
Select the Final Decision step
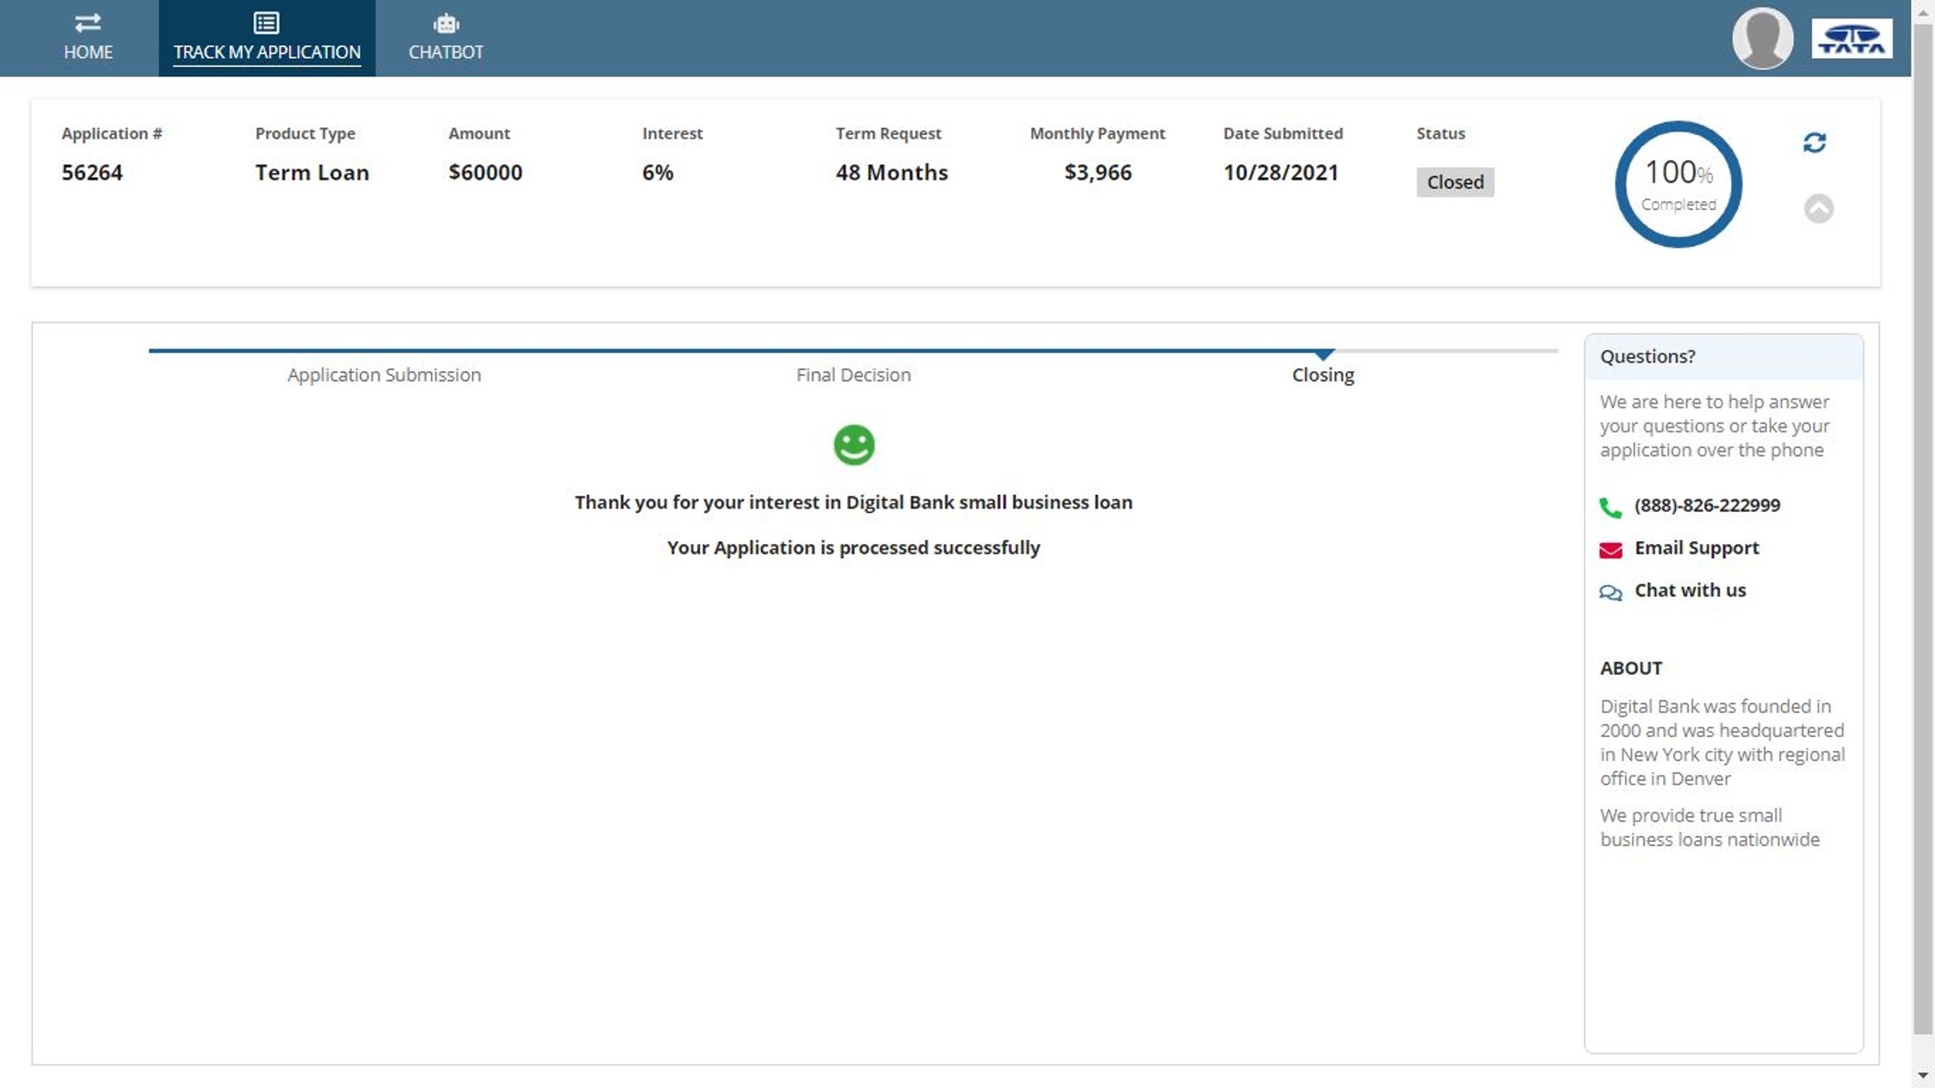853,375
